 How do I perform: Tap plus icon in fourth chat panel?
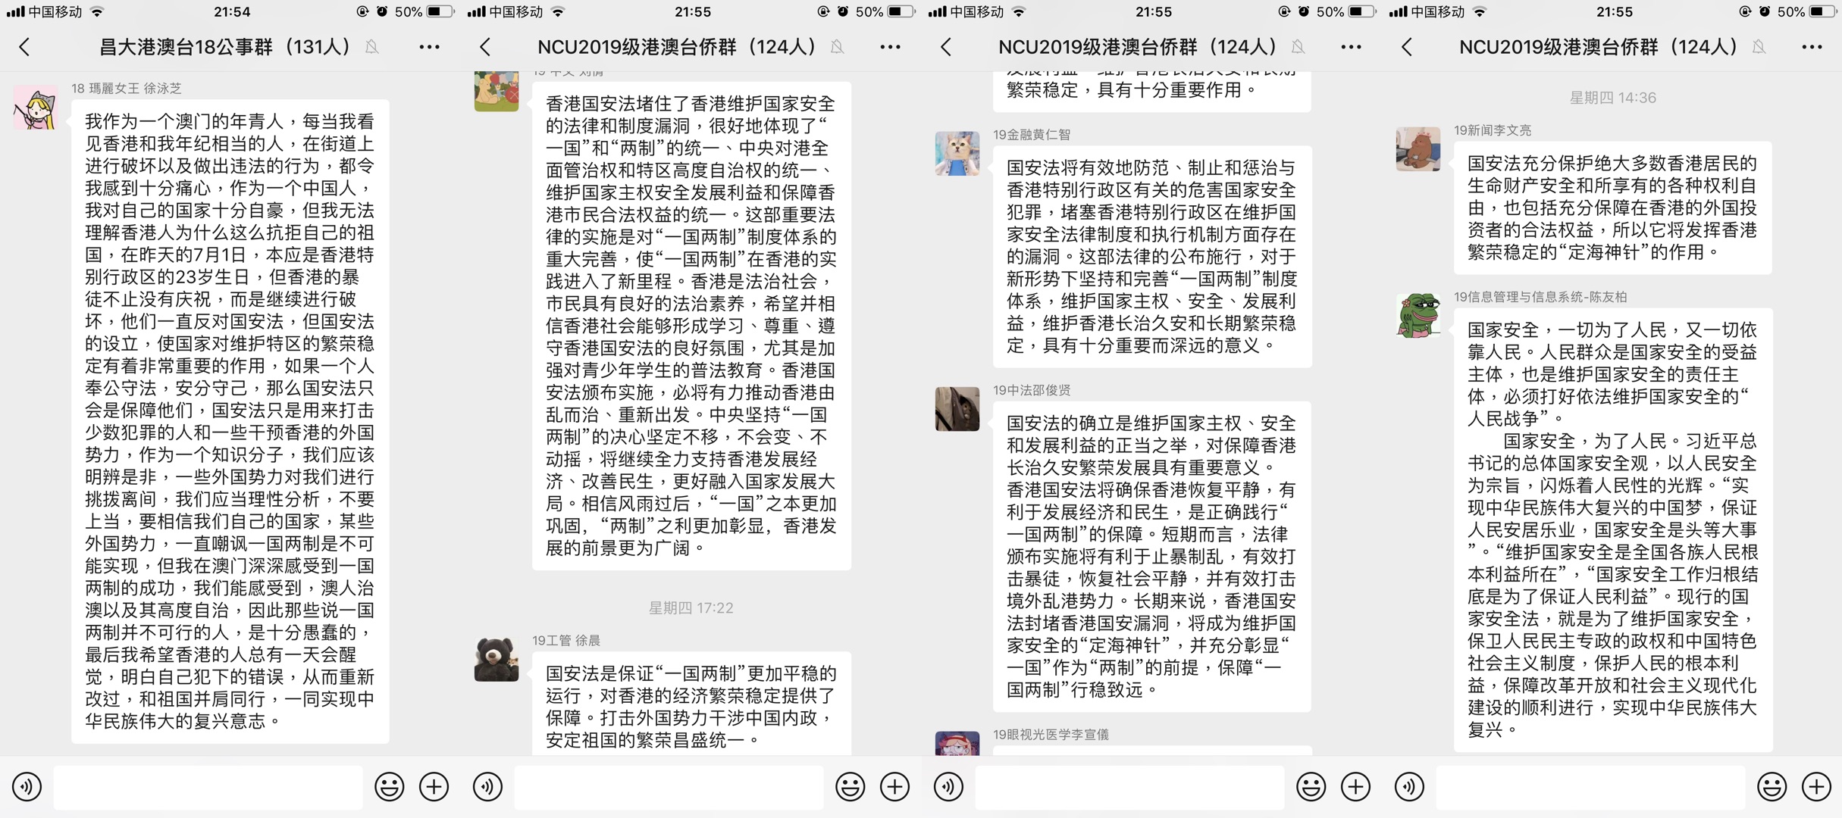(1817, 787)
